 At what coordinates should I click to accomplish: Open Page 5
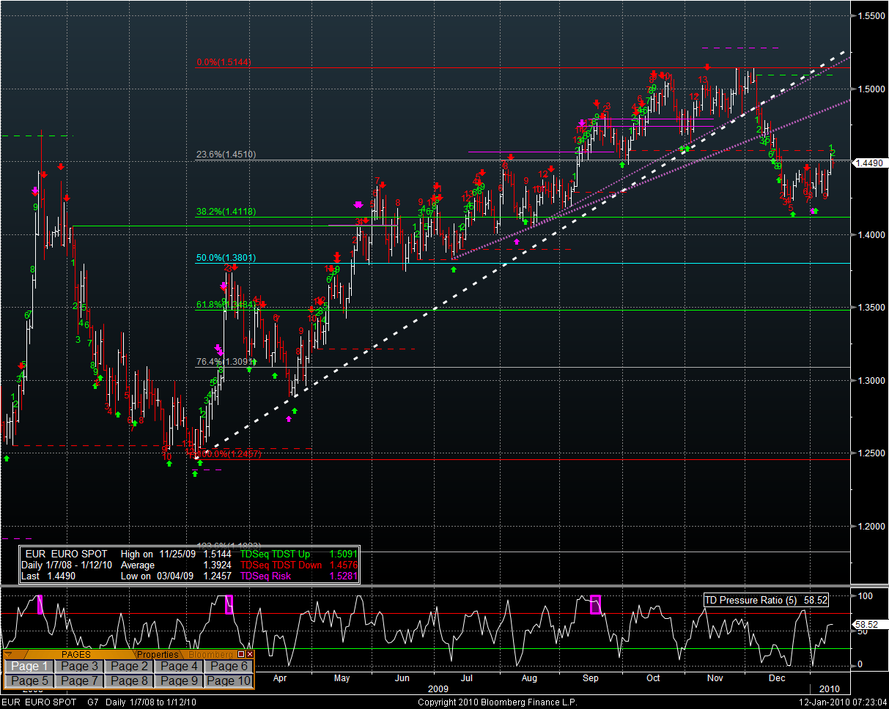point(29,680)
